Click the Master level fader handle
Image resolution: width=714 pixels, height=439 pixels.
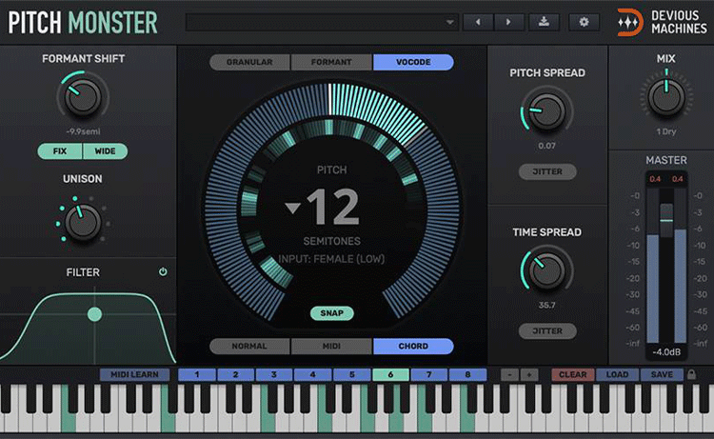coord(666,220)
